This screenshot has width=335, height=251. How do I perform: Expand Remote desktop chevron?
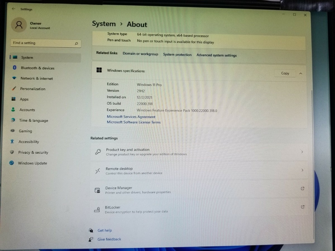pos(302,170)
